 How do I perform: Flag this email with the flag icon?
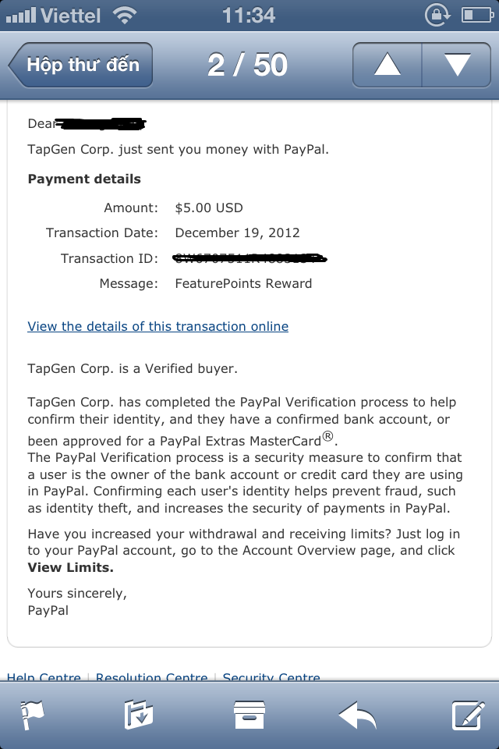31,715
